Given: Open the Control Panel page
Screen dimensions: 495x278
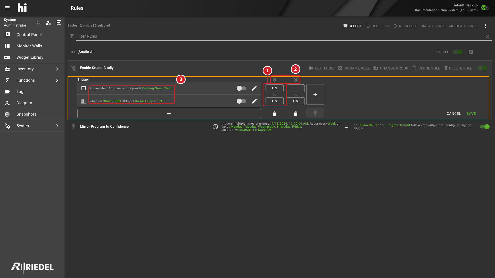Looking at the screenshot, I should pyautogui.click(x=32, y=35).
